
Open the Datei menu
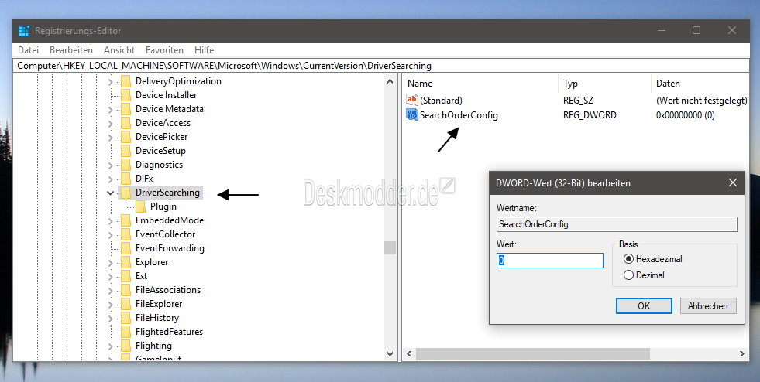pos(28,49)
